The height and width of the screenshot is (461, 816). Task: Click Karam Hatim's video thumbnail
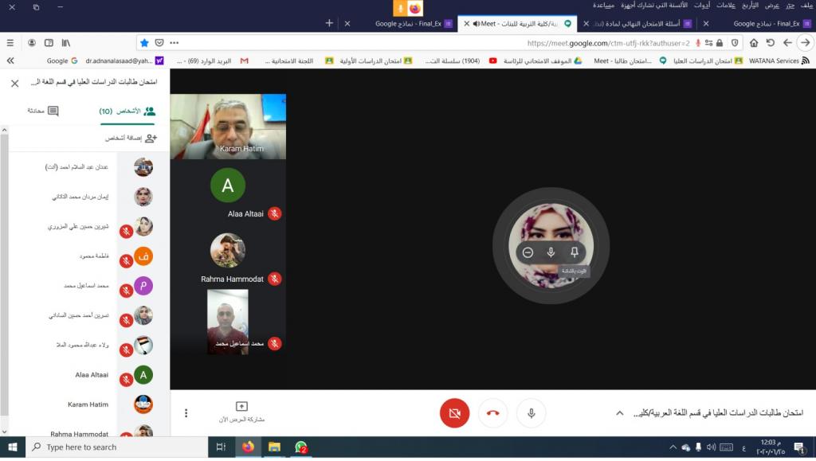point(228,126)
